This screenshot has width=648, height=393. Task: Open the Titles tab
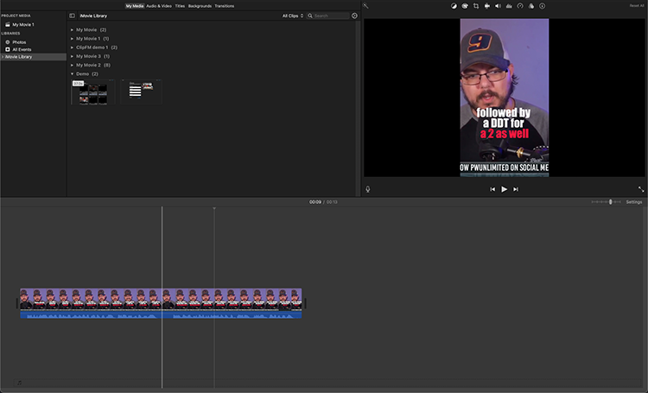(180, 6)
